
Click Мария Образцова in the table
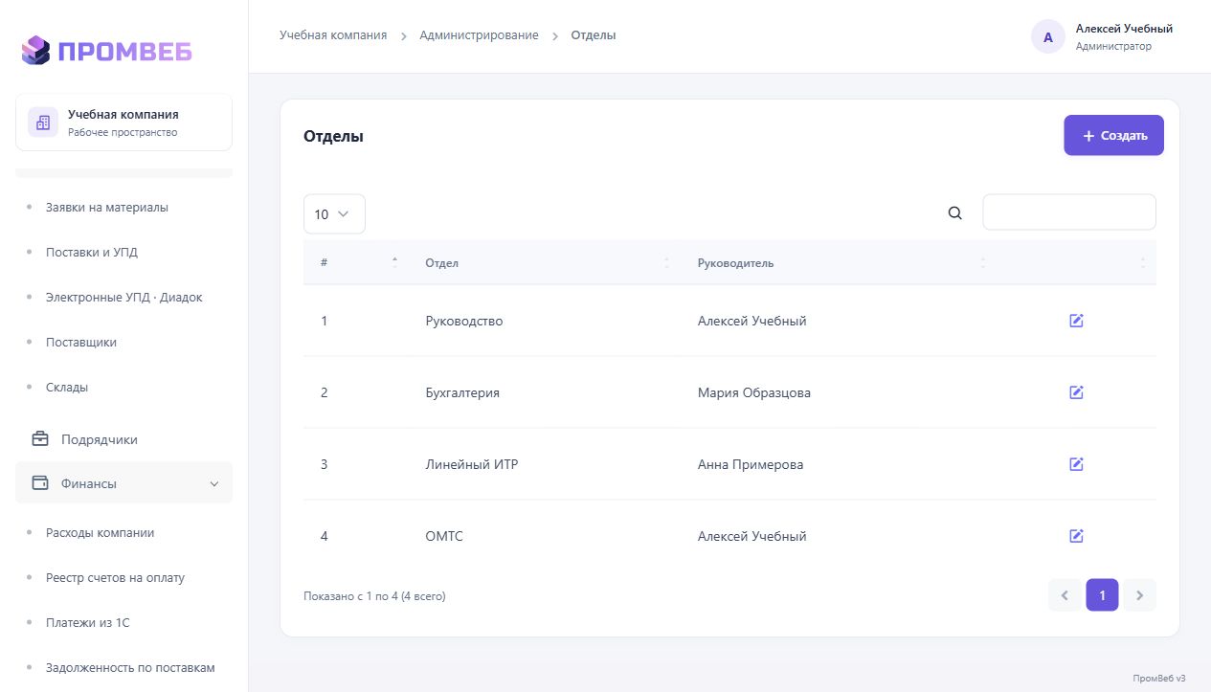[754, 392]
